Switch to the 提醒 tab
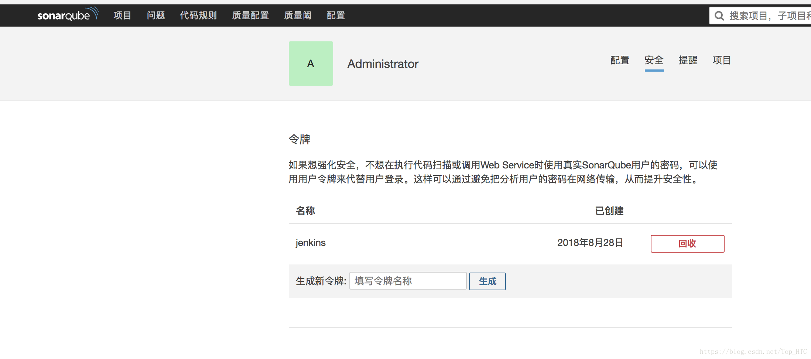Viewport: 811px width, 359px height. point(688,60)
